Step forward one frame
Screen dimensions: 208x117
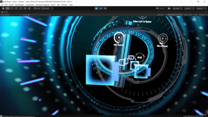pyautogui.click(x=105, y=8)
